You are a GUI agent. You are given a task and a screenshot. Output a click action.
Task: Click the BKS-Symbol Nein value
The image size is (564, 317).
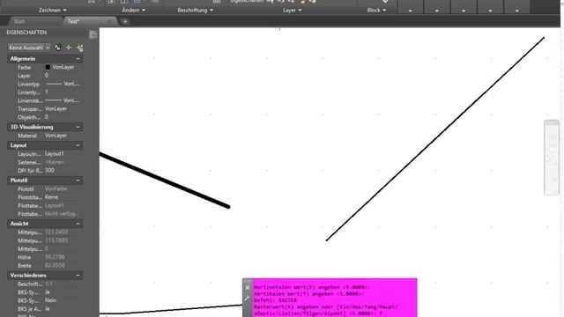pos(50,300)
